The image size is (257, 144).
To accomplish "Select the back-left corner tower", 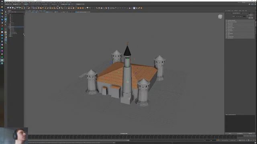I will [116, 56].
